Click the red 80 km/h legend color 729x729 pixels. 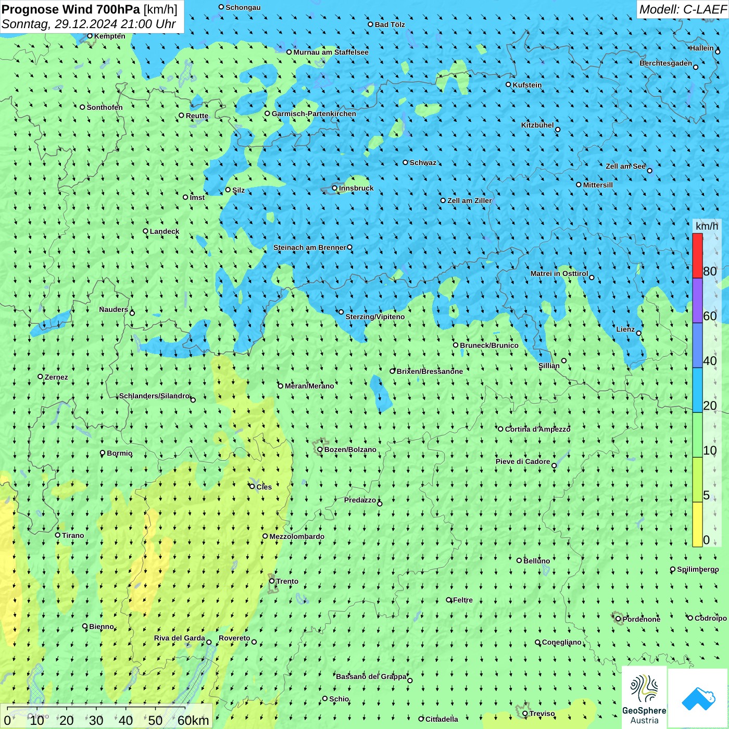pos(697,256)
